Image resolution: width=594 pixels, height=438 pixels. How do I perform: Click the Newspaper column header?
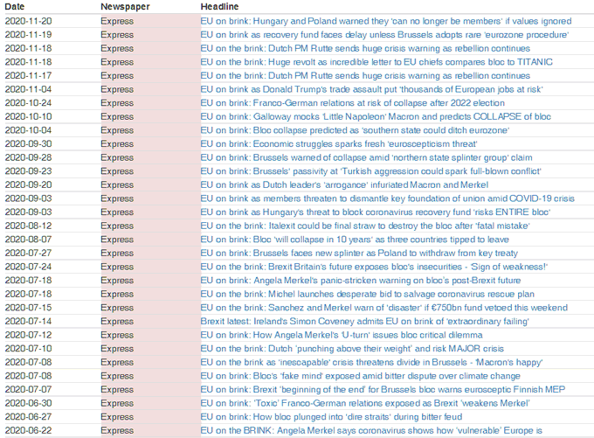(125, 6)
